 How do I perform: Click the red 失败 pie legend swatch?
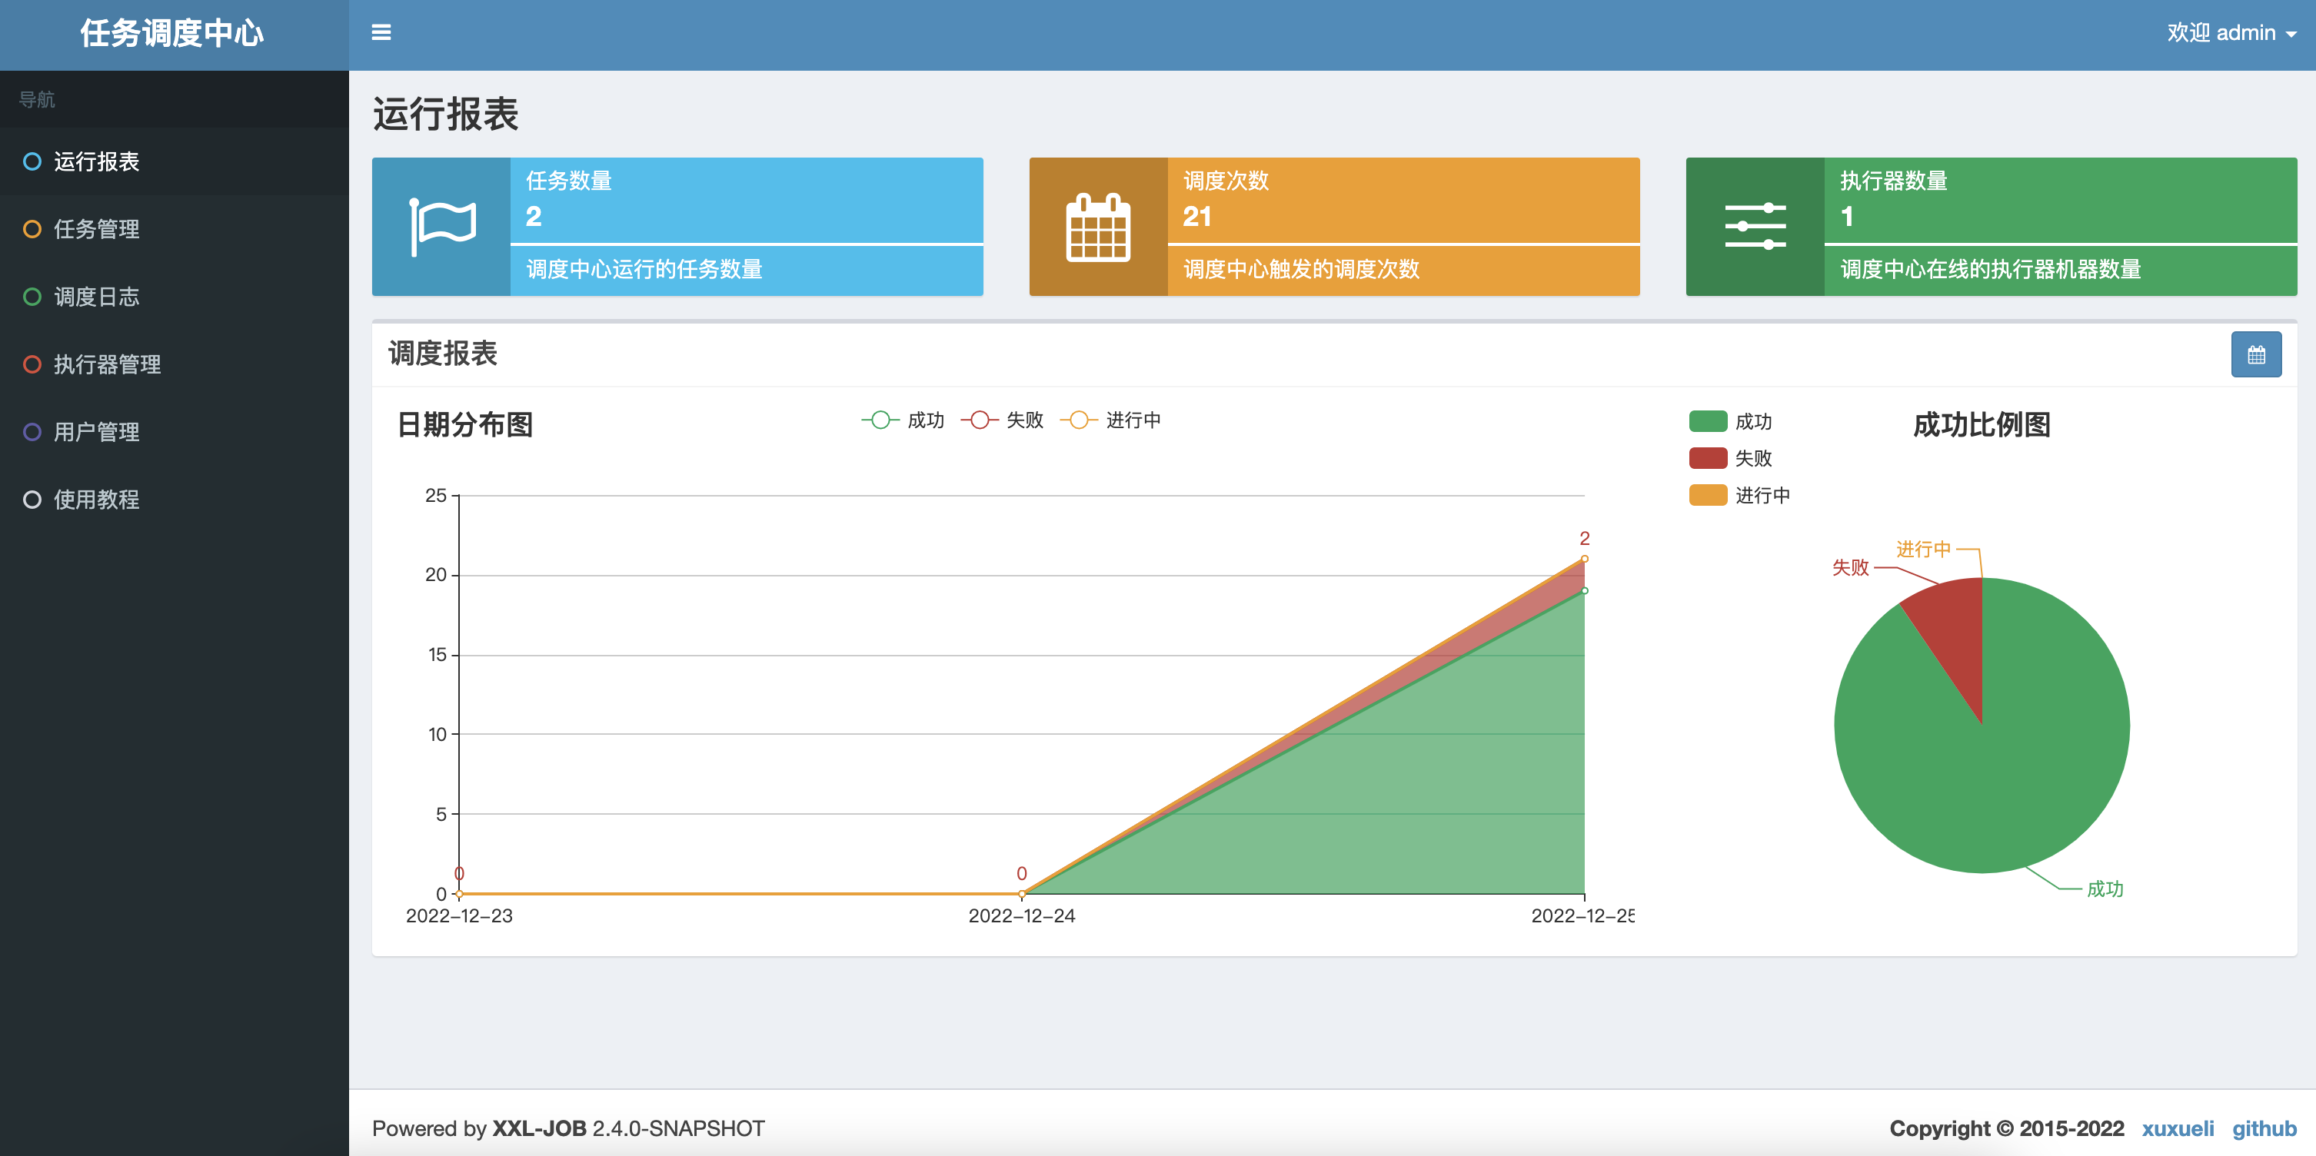tap(1707, 458)
